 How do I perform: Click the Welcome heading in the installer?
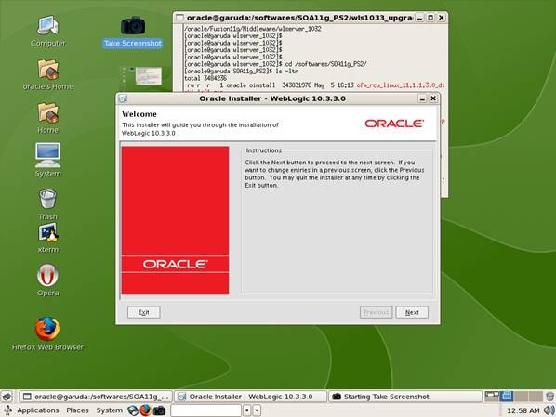click(139, 114)
